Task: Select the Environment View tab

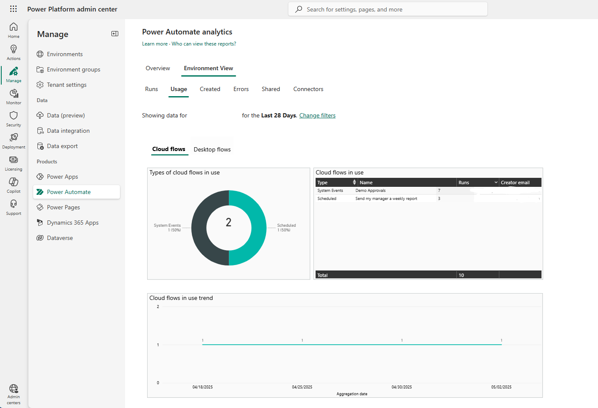Action: click(x=208, y=68)
